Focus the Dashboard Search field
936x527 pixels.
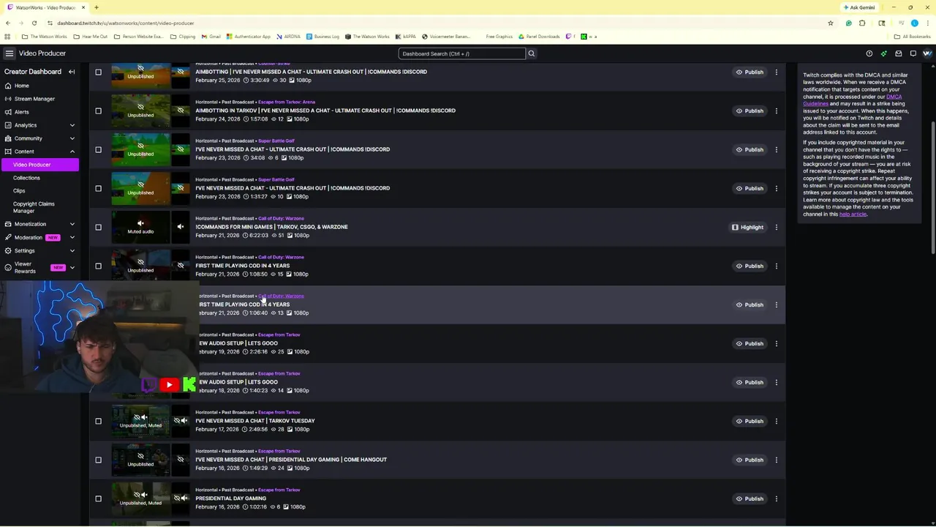[462, 53]
